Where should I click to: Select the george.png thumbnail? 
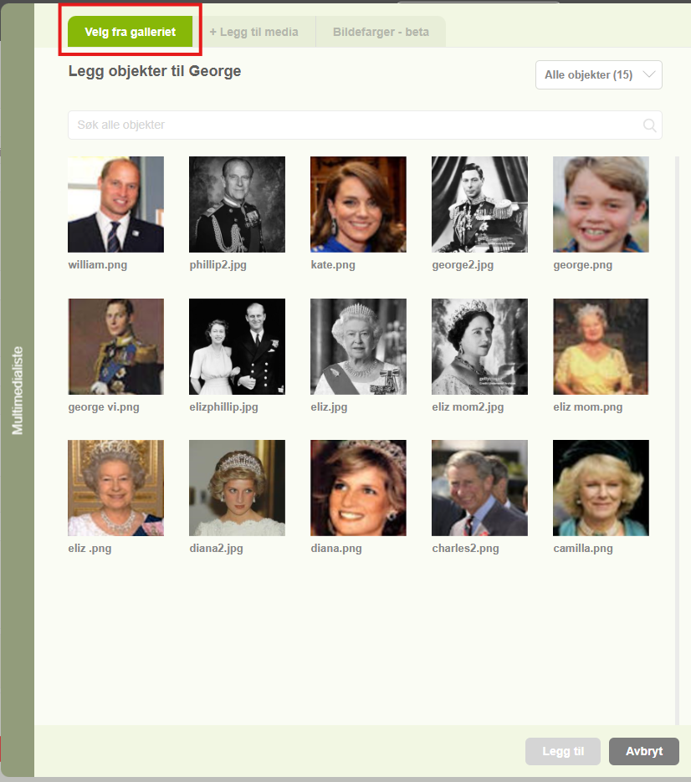(x=601, y=204)
